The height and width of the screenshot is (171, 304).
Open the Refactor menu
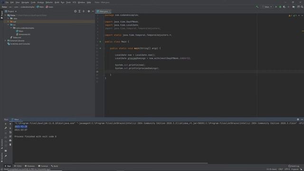(x=49, y=2)
